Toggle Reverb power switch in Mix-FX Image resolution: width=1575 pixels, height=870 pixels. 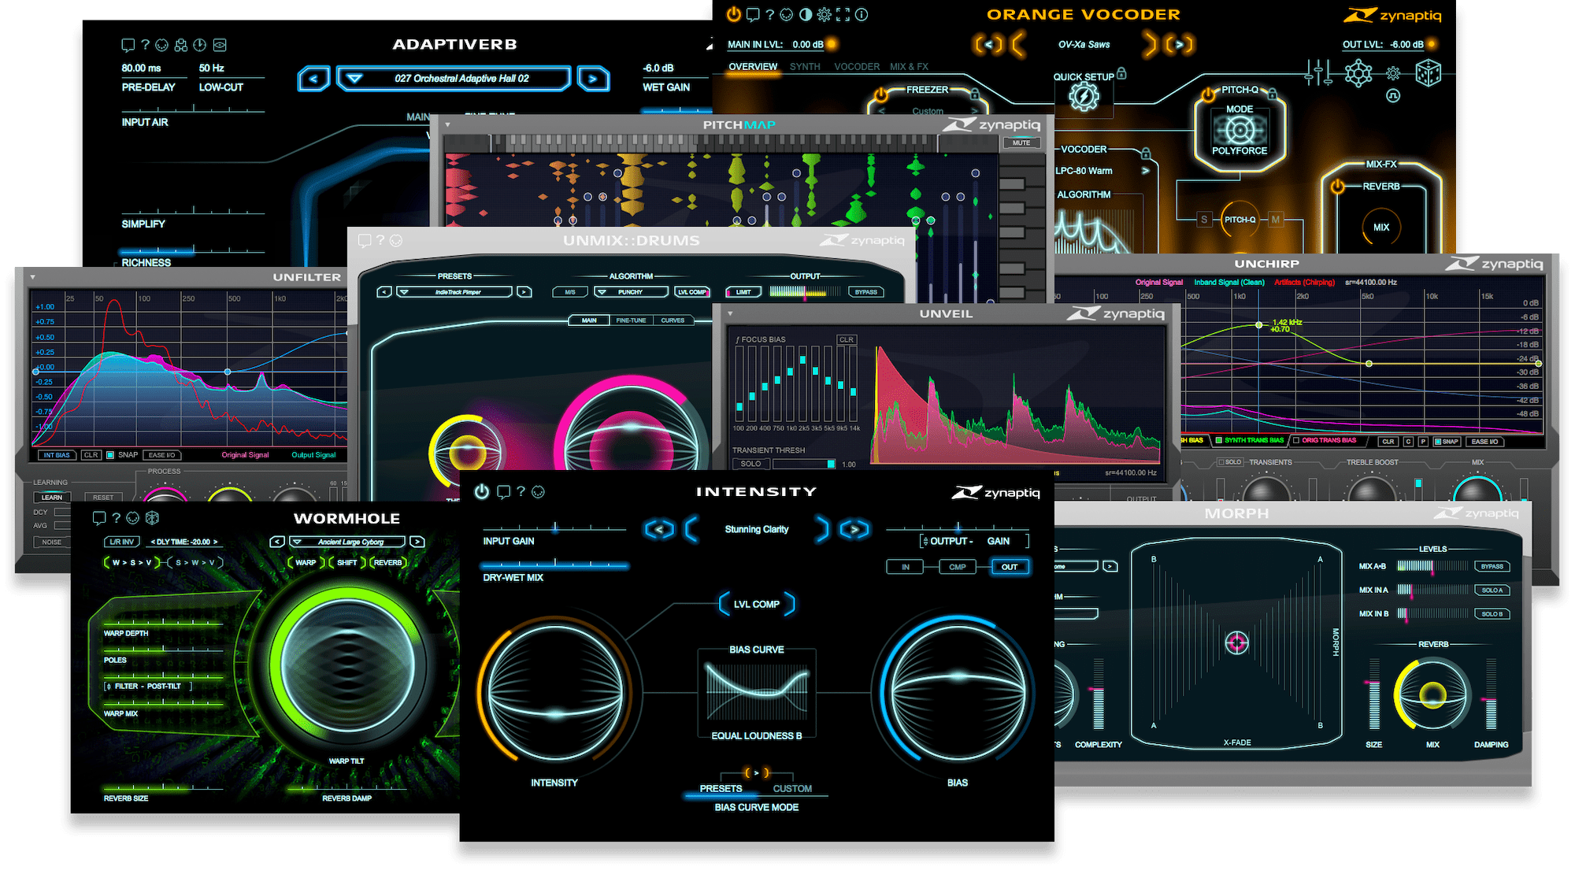pyautogui.click(x=1337, y=187)
